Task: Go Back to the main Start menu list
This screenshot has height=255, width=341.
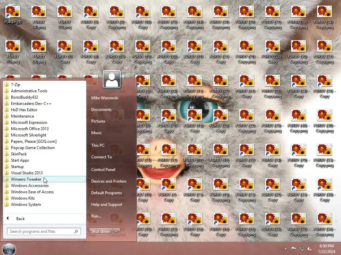Action: point(45,218)
